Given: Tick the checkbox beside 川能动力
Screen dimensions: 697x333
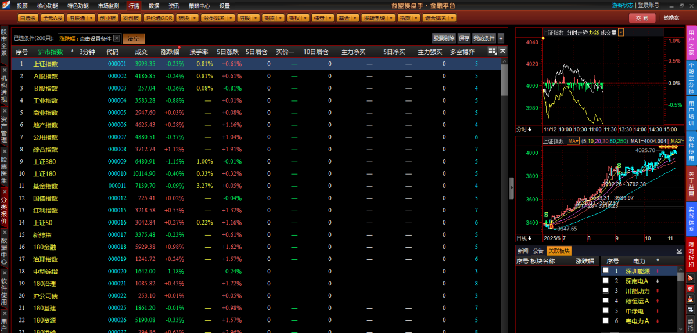Looking at the screenshot, I should tap(605, 291).
